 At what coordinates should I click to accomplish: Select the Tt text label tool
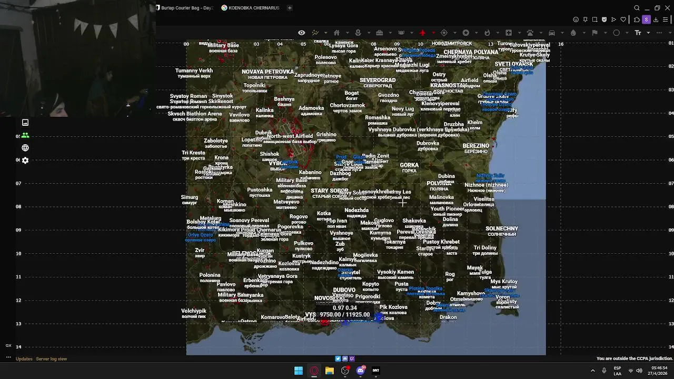coord(638,33)
